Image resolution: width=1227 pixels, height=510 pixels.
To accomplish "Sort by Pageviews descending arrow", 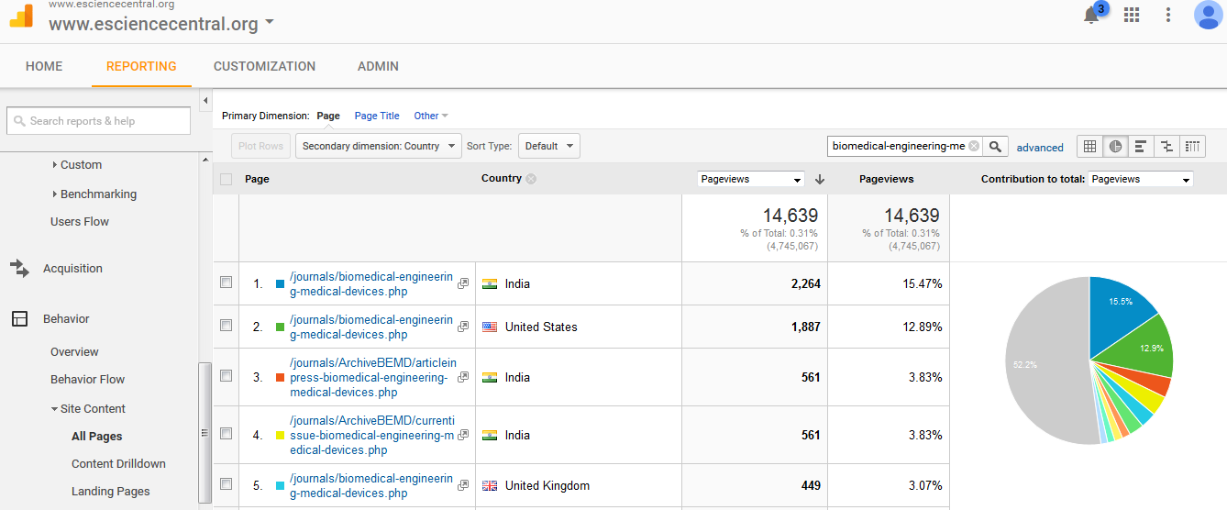I will pos(820,179).
